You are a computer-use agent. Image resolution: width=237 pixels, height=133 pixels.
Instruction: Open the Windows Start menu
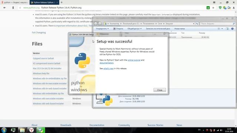pyautogui.click(x=4, y=130)
